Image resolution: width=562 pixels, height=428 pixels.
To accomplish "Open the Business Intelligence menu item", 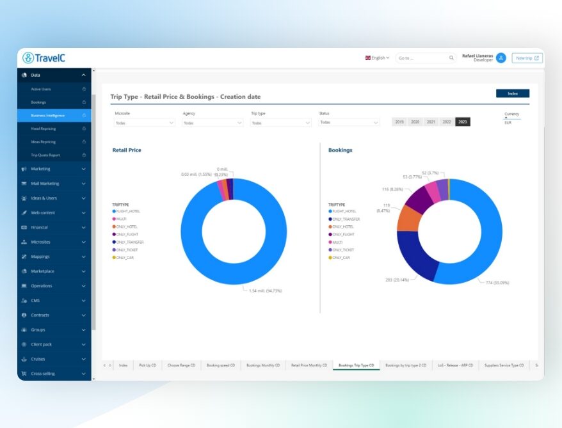I will [x=54, y=115].
